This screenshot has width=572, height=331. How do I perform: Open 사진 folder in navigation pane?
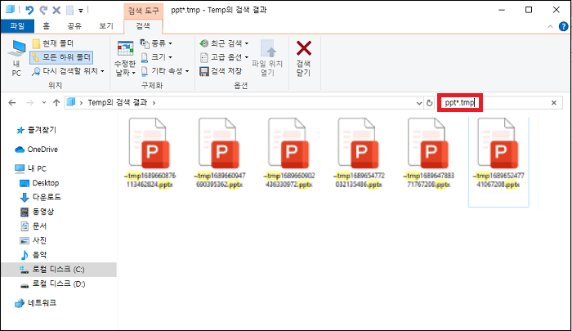(34, 240)
